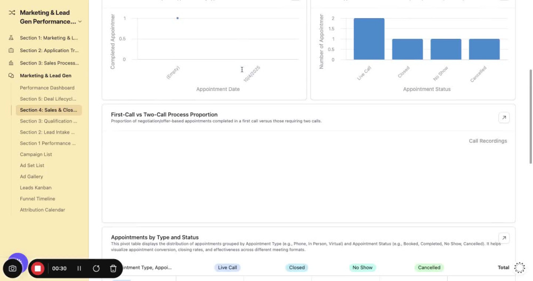Open the Campaign List page

coord(36,154)
